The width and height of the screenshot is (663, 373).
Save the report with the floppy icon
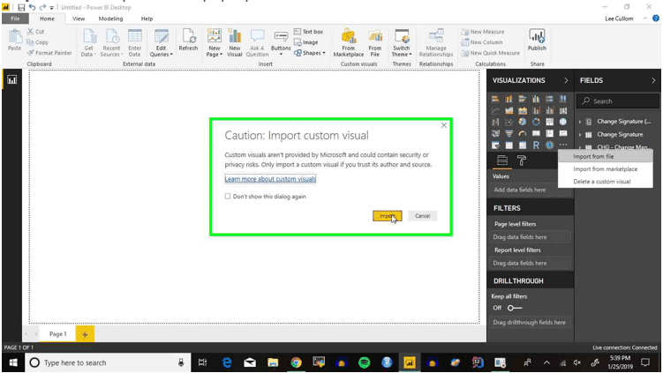pyautogui.click(x=21, y=7)
